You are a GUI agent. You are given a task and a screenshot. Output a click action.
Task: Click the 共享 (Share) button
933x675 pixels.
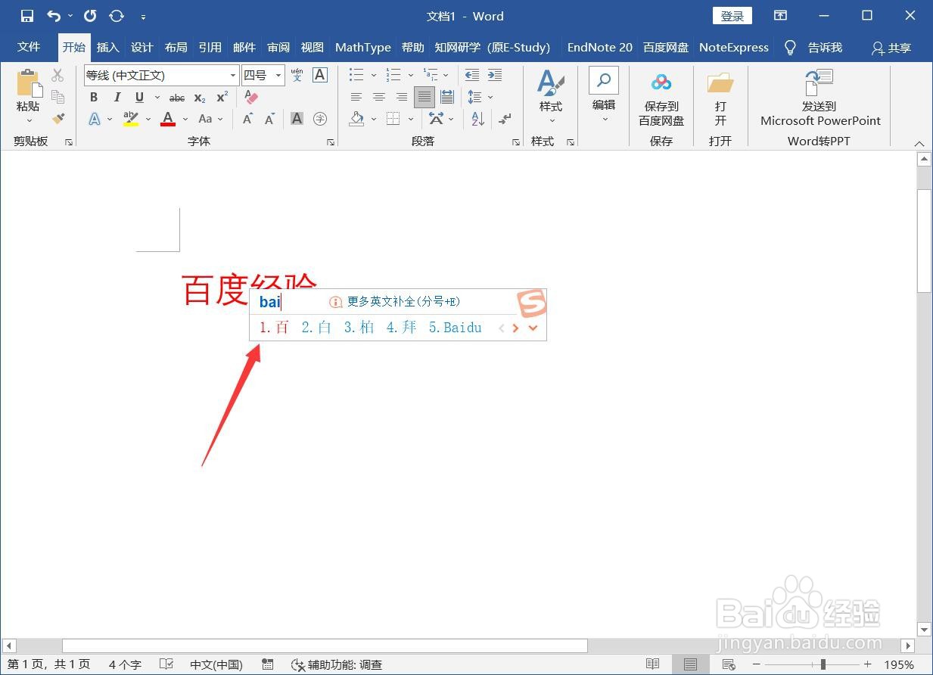point(891,48)
